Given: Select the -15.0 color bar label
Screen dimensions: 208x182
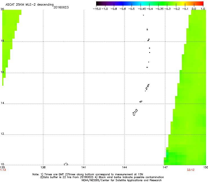Looking at the screenshot, I should coord(97,9).
